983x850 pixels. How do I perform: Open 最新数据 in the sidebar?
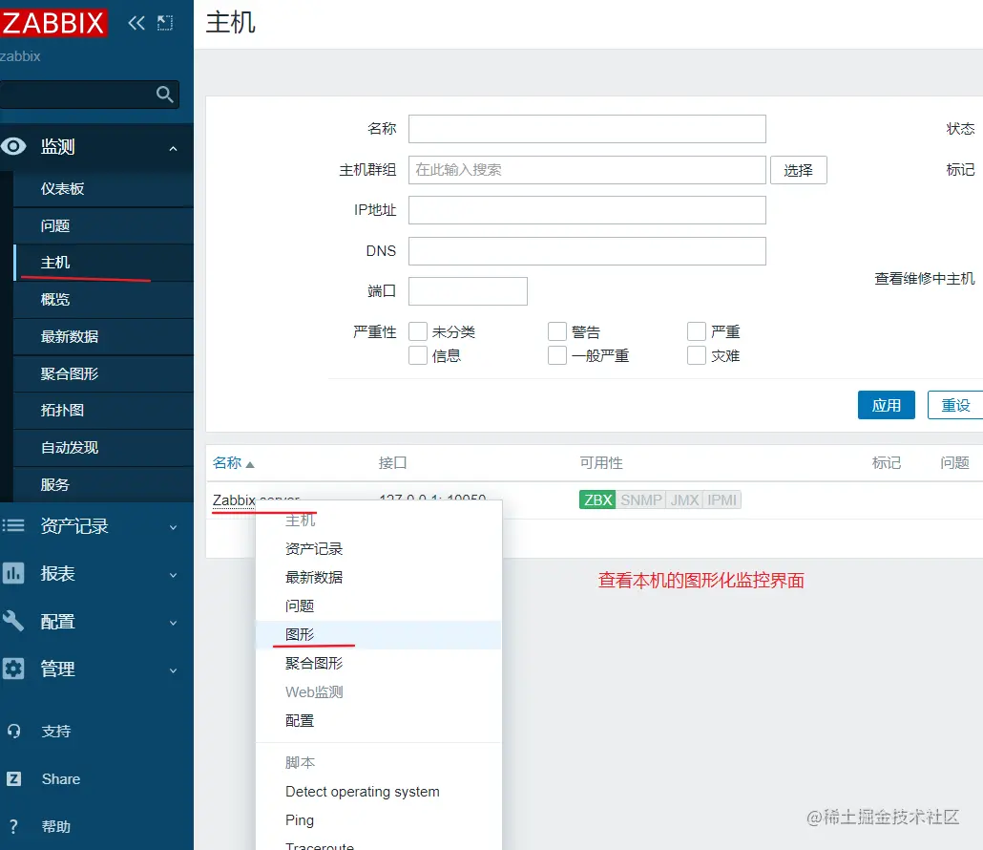pos(103,336)
